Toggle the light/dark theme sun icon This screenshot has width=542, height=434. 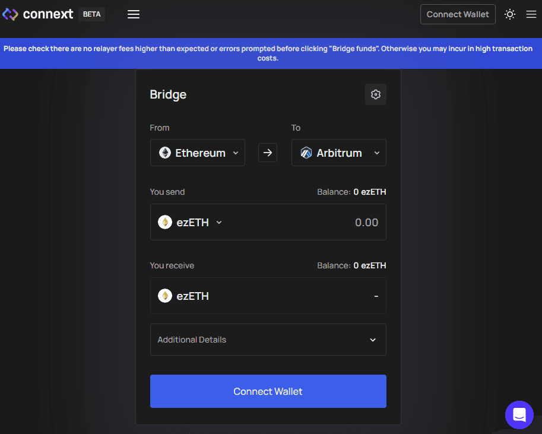pos(510,14)
